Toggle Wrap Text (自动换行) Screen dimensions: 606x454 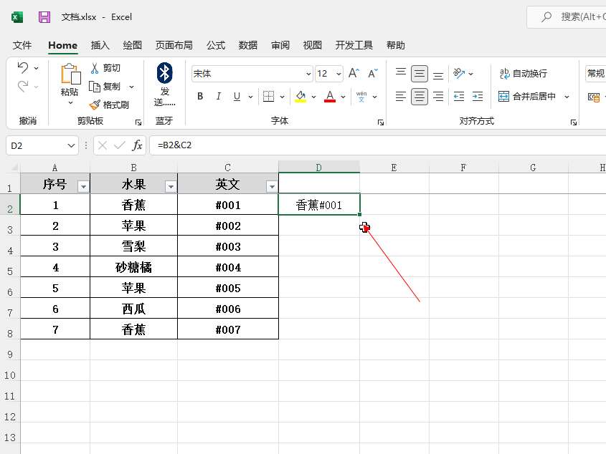[x=524, y=73]
